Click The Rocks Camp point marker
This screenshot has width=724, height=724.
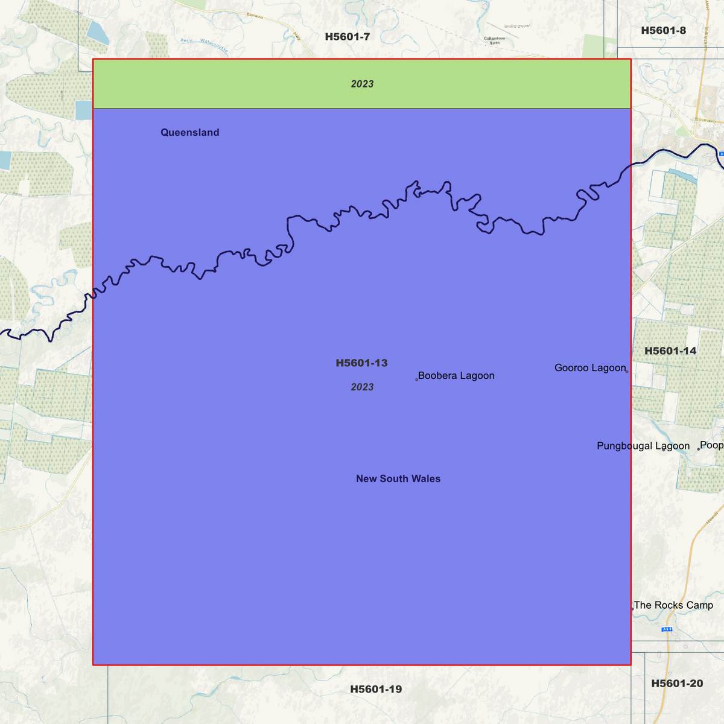point(632,609)
